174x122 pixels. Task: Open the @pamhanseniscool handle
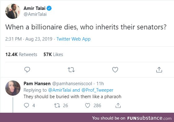click(72, 84)
